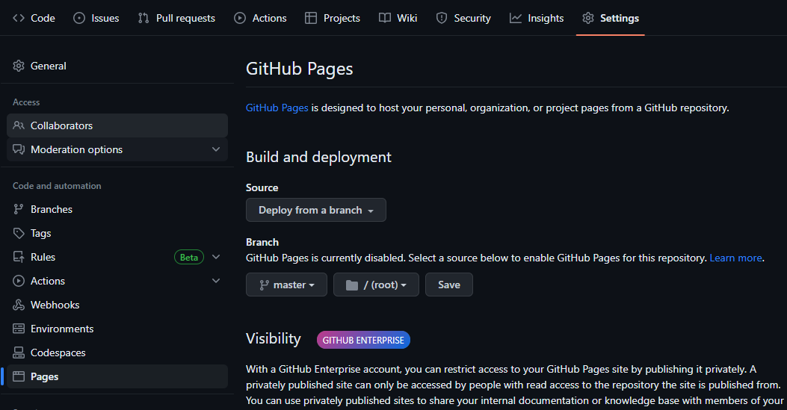The width and height of the screenshot is (787, 410).
Task: Click the Learn more link
Action: pos(736,258)
